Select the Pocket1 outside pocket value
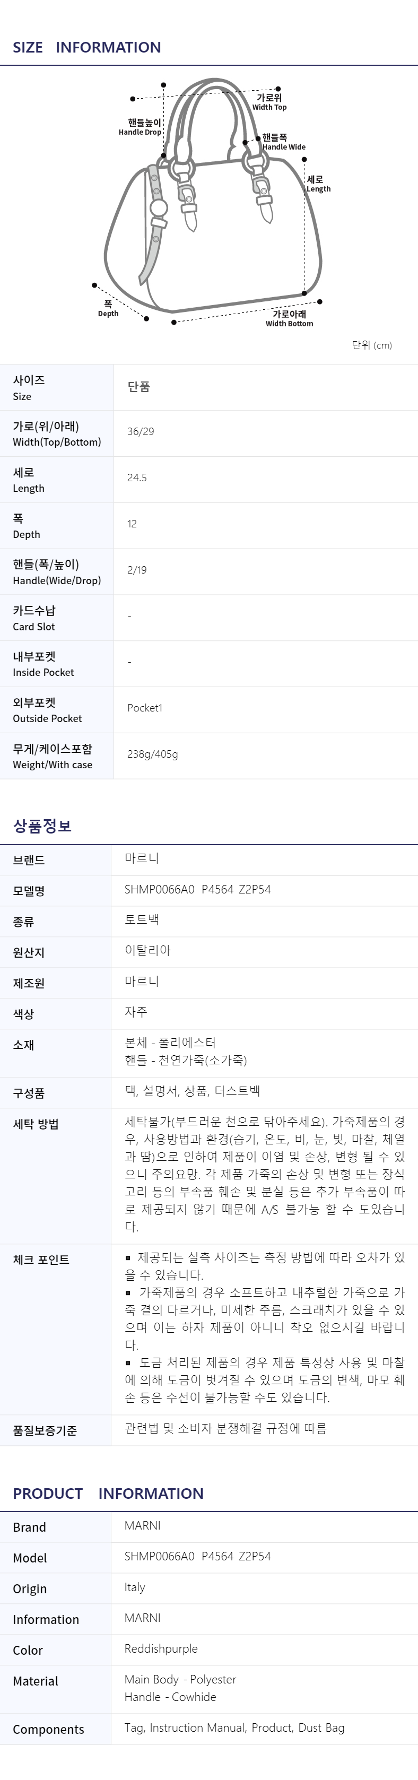418x1780 pixels. pyautogui.click(x=144, y=708)
